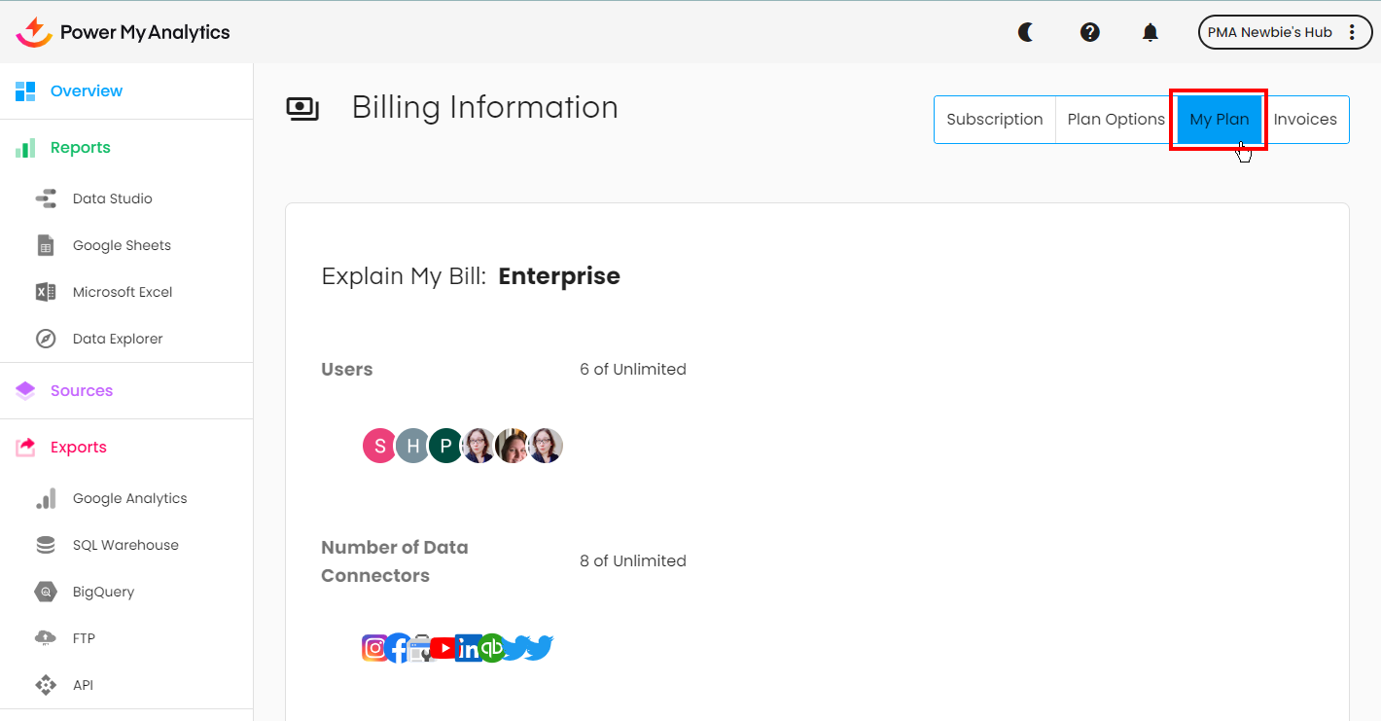This screenshot has width=1381, height=721.
Task: Click the BigQuery export icon
Action: point(46,592)
